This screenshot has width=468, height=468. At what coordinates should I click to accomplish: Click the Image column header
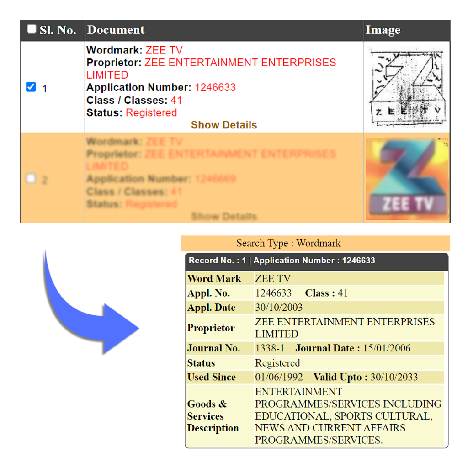point(383,30)
